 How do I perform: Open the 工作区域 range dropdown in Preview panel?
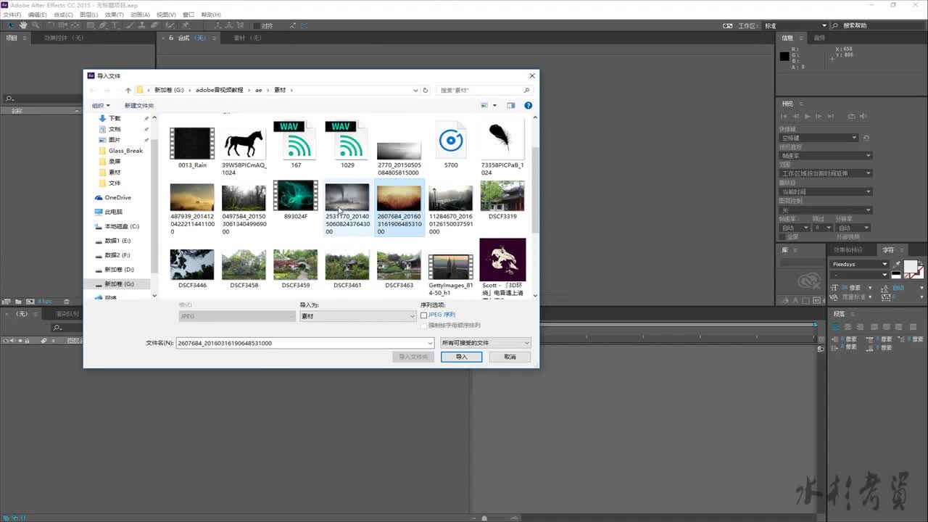click(826, 173)
